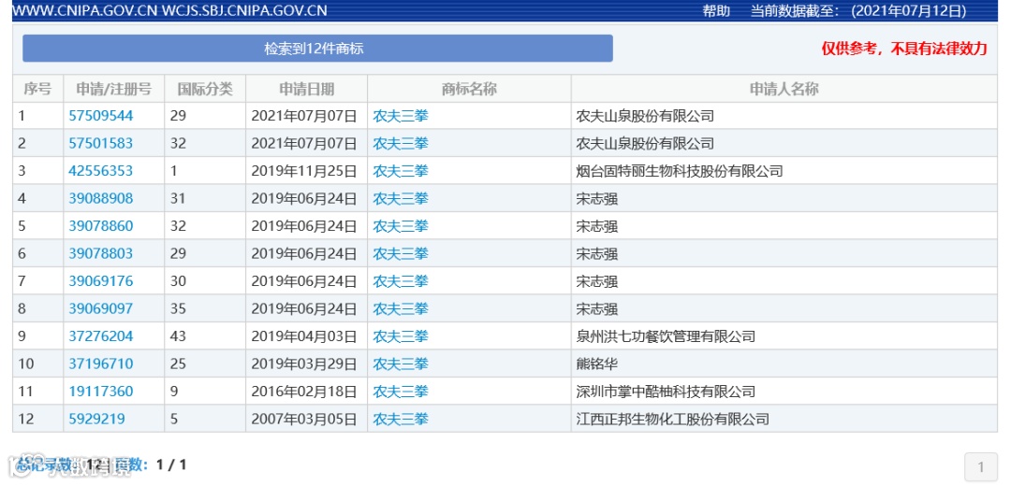This screenshot has height=485, width=1011.
Task: Click the 序号 column header
Action: pyautogui.click(x=37, y=89)
